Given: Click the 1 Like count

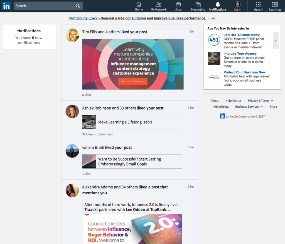Looking at the screenshot, I should 86,173.
